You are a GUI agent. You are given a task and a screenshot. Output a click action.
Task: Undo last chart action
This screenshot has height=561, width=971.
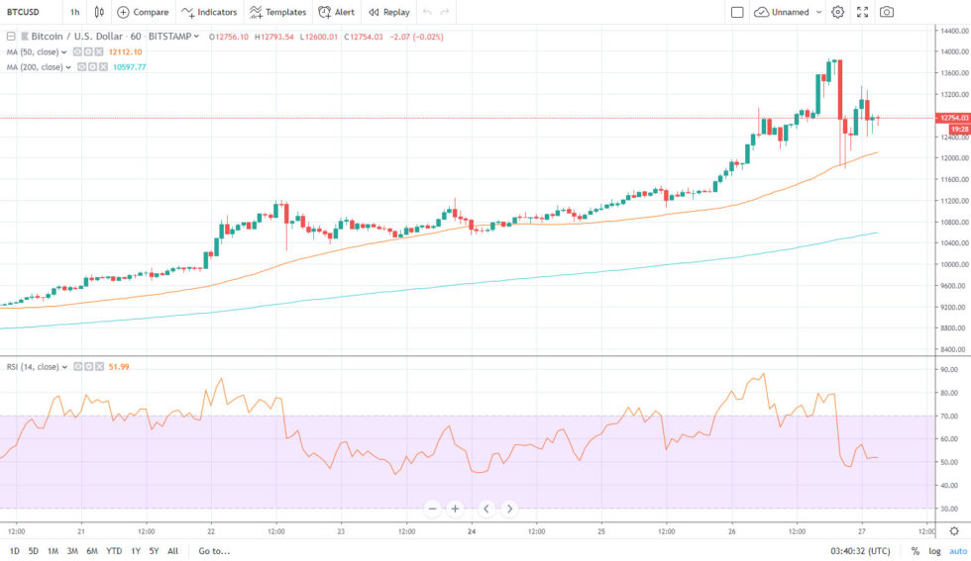click(427, 12)
